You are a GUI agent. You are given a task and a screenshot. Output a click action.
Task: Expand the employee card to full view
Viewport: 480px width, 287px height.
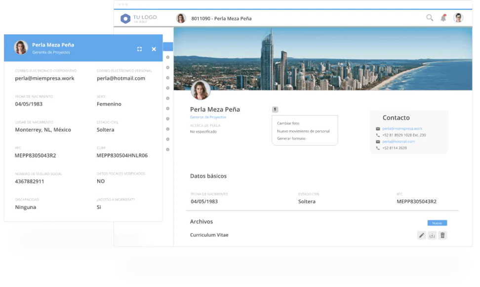pos(139,49)
